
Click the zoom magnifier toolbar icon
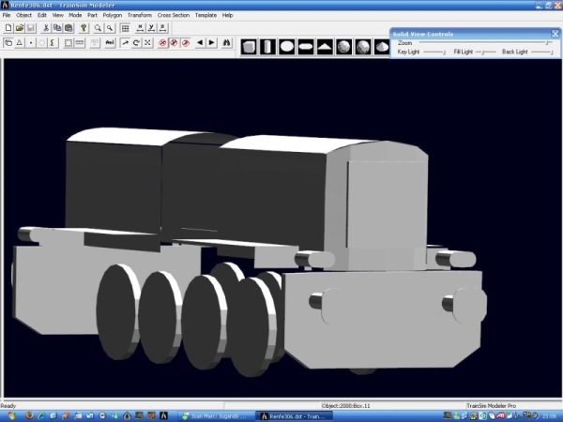[x=97, y=28]
